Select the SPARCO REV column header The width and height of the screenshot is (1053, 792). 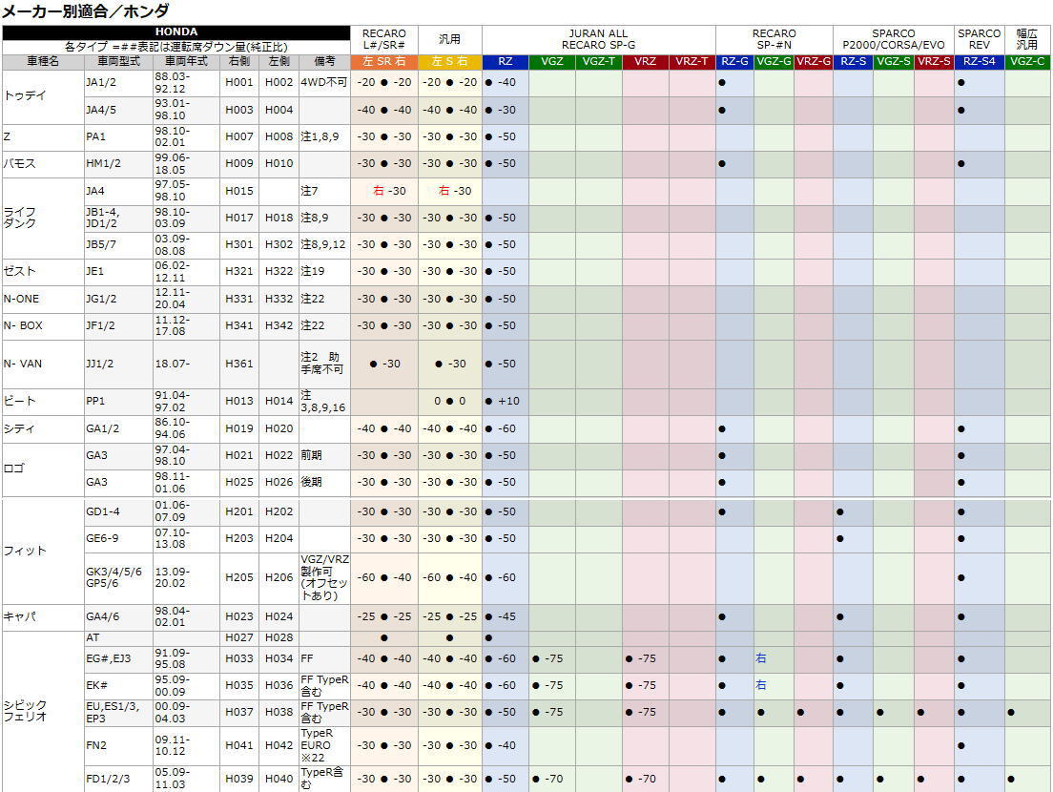979,39
